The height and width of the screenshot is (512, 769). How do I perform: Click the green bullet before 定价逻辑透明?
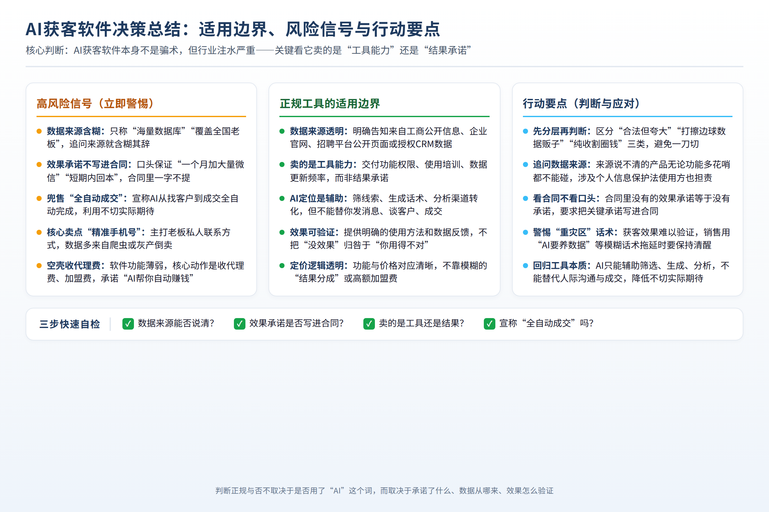pyautogui.click(x=282, y=266)
